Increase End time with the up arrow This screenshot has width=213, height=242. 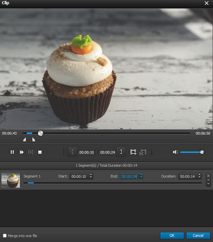(x=141, y=175)
